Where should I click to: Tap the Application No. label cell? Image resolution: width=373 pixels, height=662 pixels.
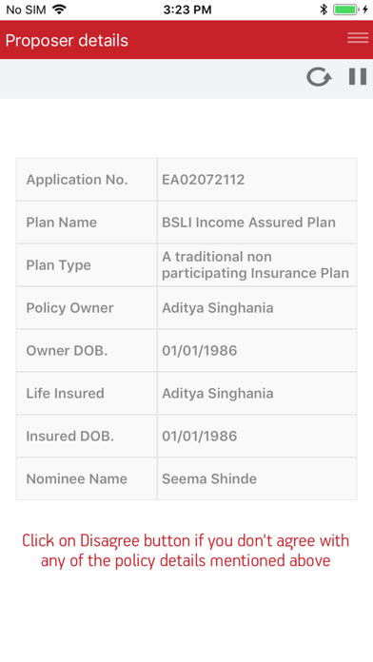click(x=87, y=180)
